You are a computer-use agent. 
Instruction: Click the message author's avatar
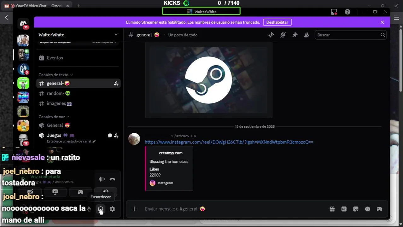pyautogui.click(x=134, y=139)
